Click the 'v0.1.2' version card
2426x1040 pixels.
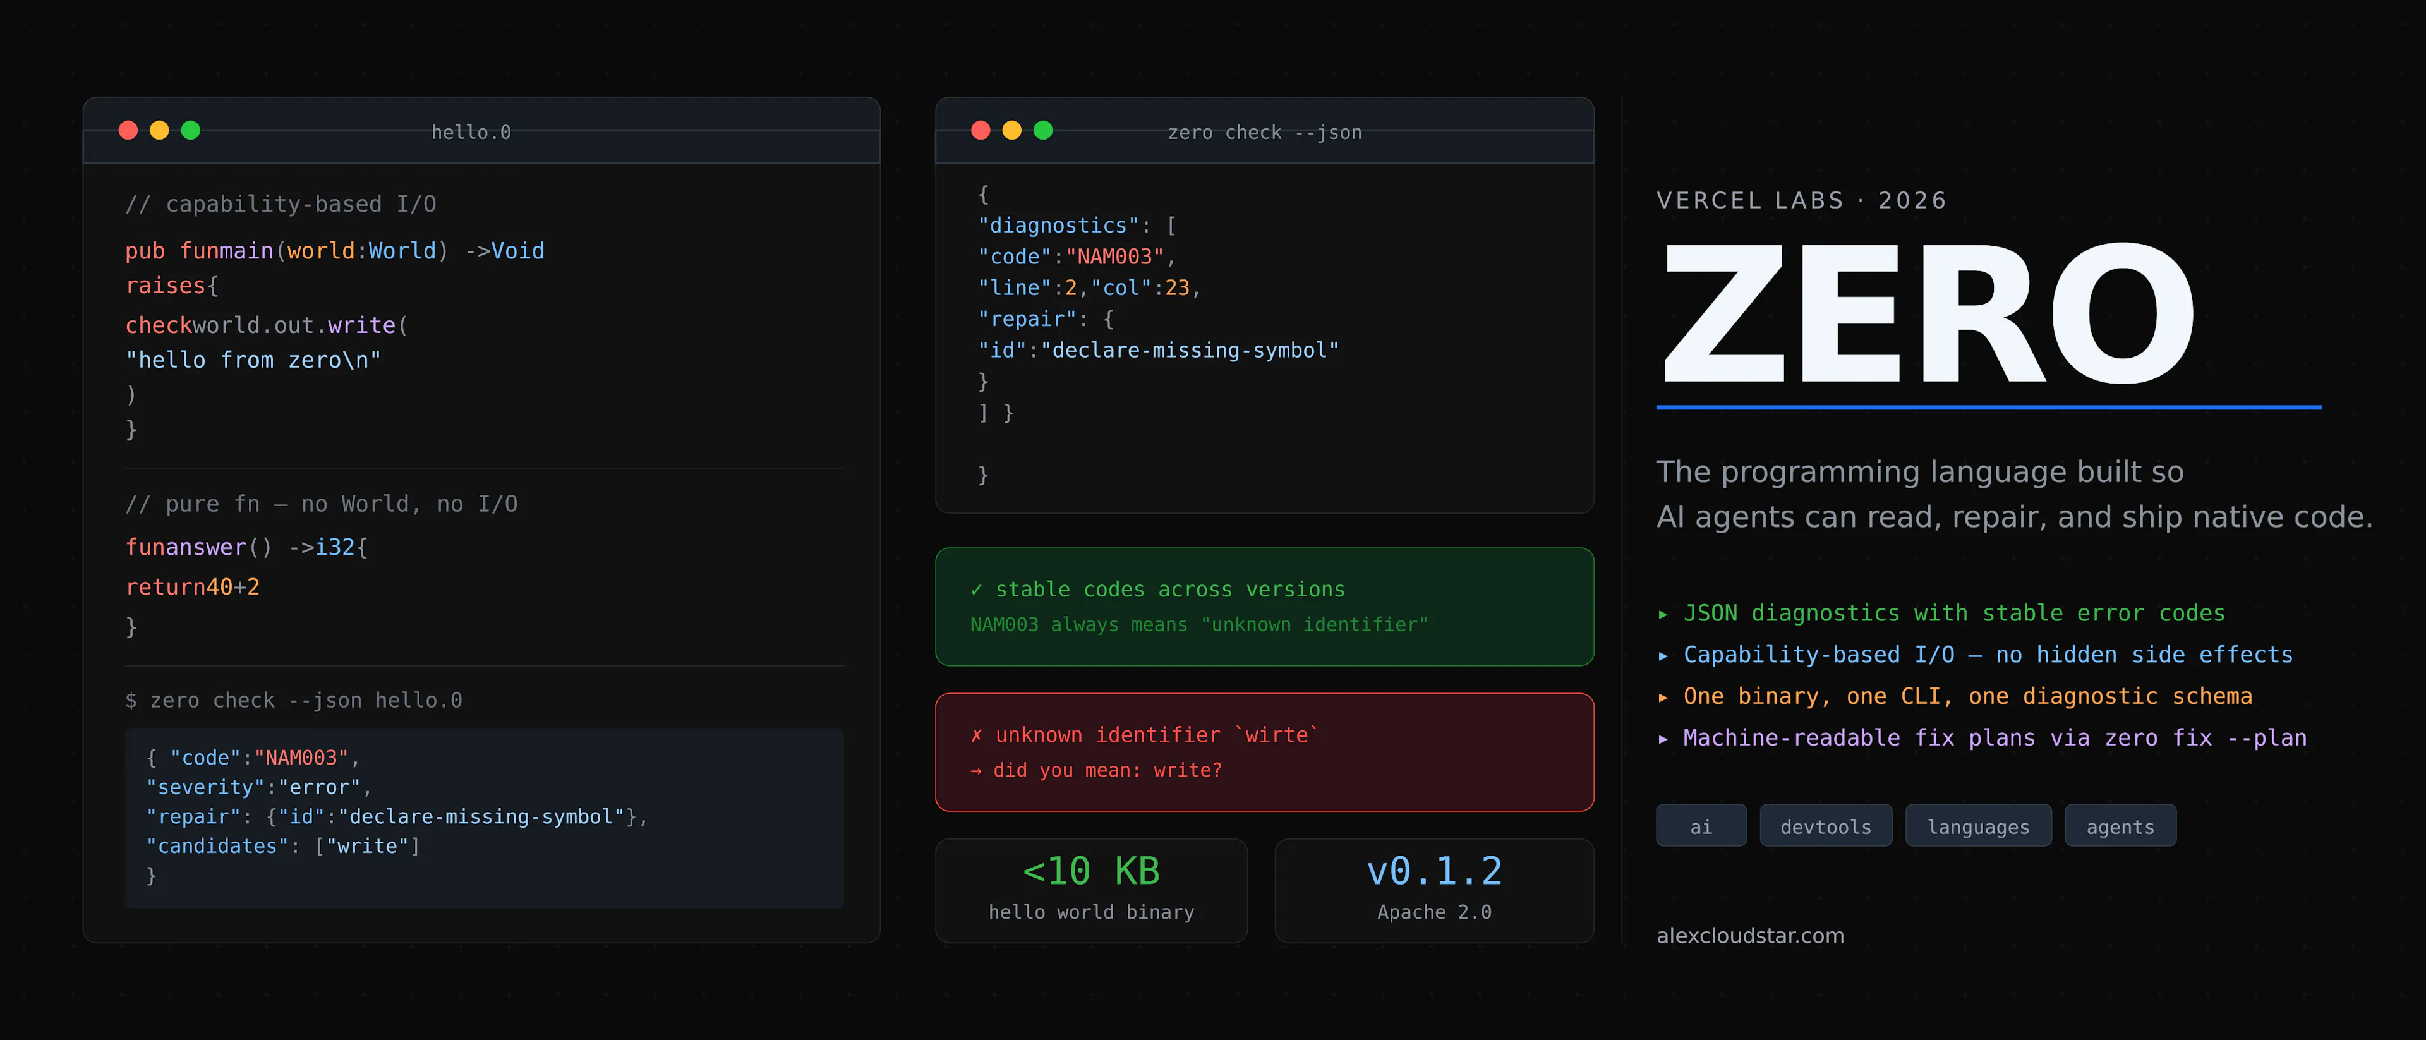(x=1434, y=890)
